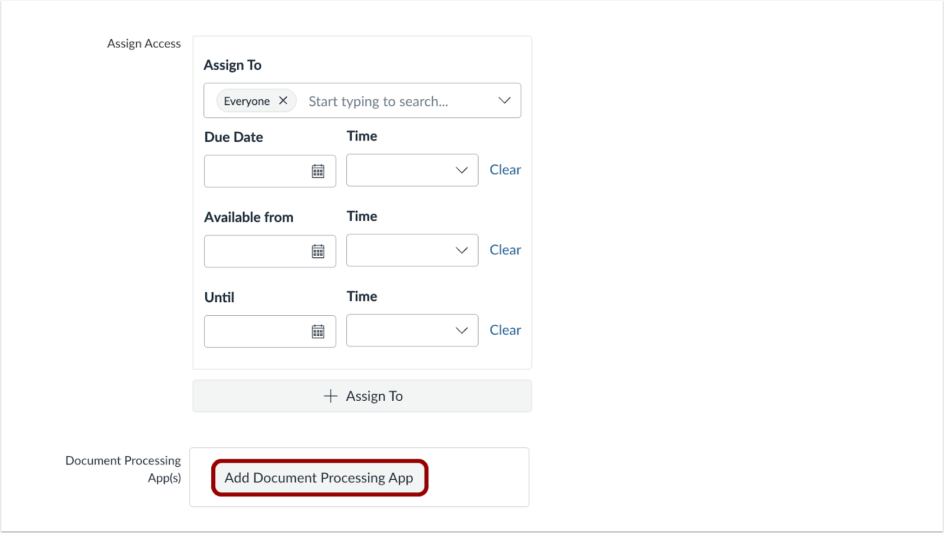Open the Available from calendar picker
Image resolution: width=944 pixels, height=533 pixels.
pos(318,251)
